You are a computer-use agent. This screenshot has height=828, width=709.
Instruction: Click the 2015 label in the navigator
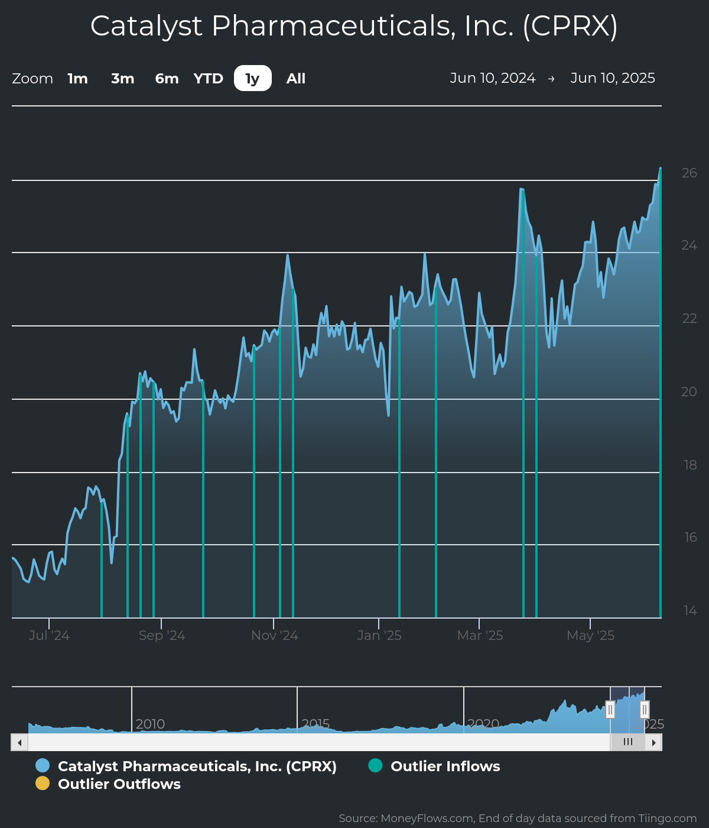tap(316, 724)
